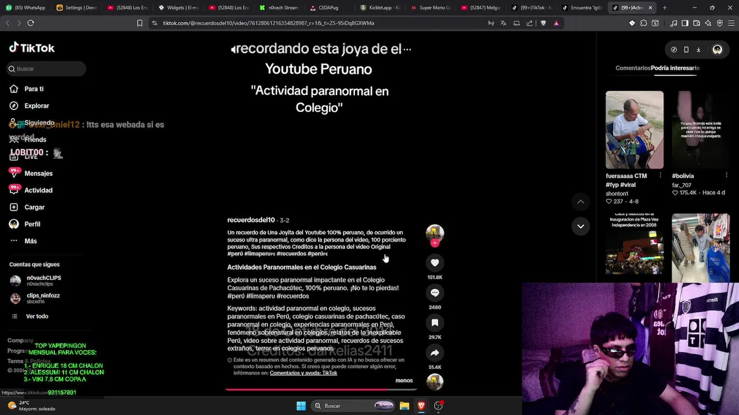Switch to the n0vach Stream browser tab

[x=279, y=7]
